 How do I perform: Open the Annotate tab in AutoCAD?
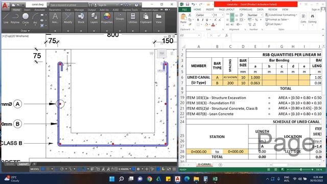point(39,10)
